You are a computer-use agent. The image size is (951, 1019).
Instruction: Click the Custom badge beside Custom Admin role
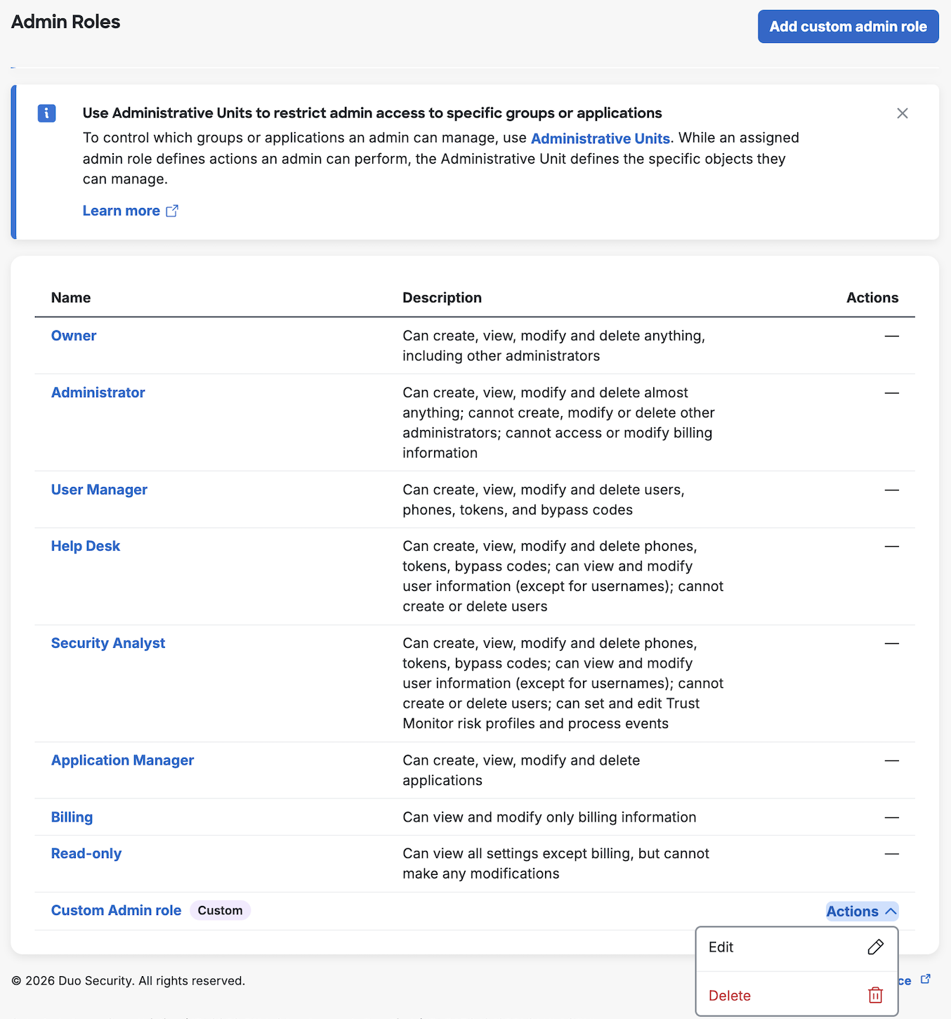point(220,909)
